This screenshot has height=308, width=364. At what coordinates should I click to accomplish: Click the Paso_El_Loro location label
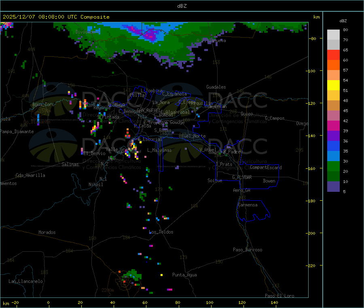(x=279, y=296)
